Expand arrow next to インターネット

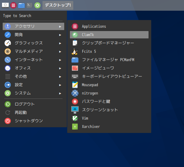tap(60, 60)
